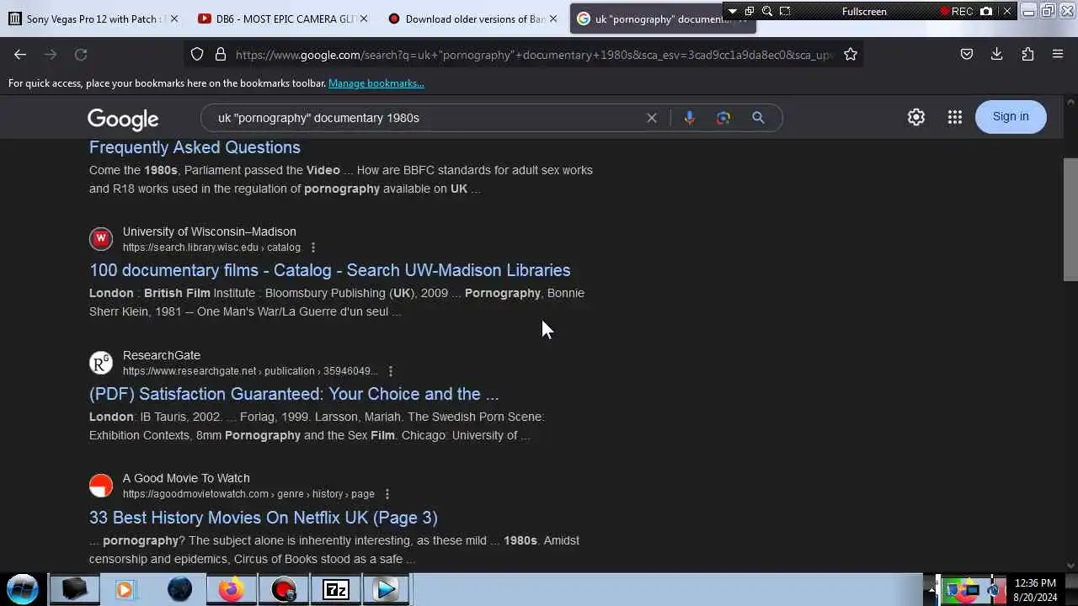
Task: Open the Windows Start menu
Action: [x=23, y=589]
